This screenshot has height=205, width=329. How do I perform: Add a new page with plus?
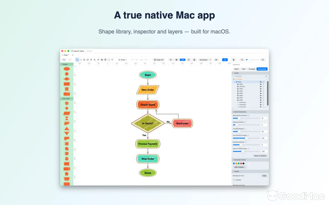tap(73, 55)
